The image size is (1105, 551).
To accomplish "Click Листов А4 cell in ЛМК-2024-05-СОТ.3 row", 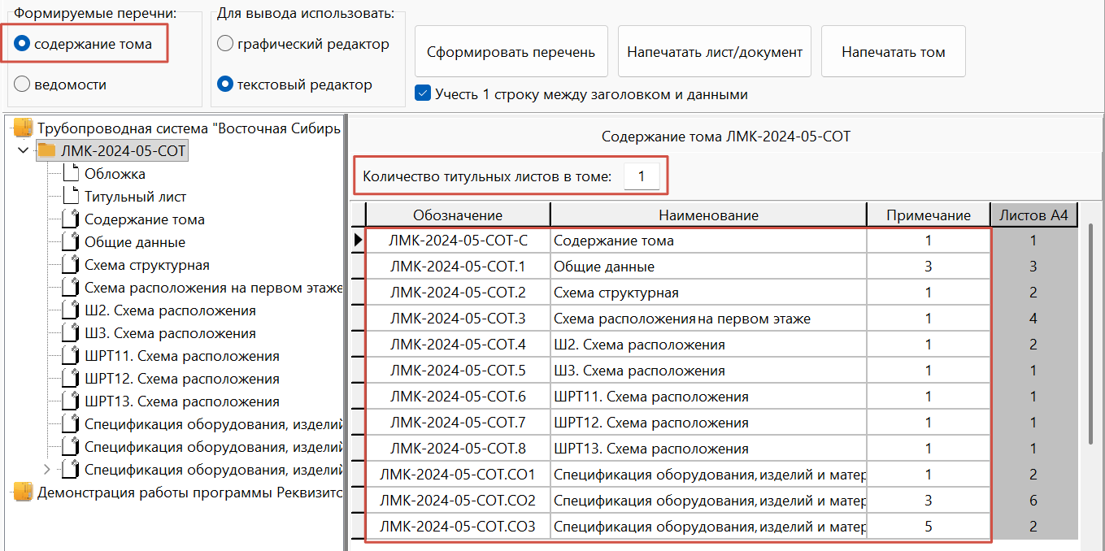I will pos(1034,319).
